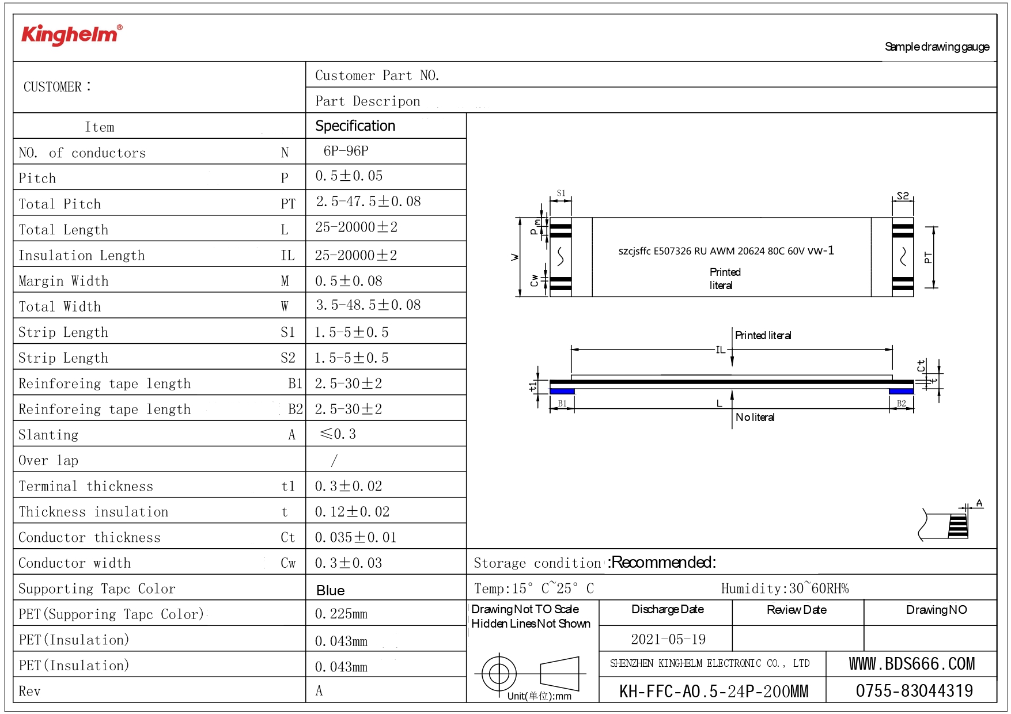The width and height of the screenshot is (1011, 714).
Task: Click 'Humidity:30~60RH%' text
Action: (785, 588)
